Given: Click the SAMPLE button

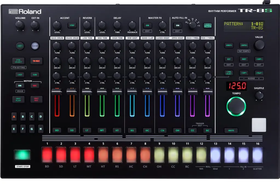Looking at the screenshot, I should [x=259, y=59].
